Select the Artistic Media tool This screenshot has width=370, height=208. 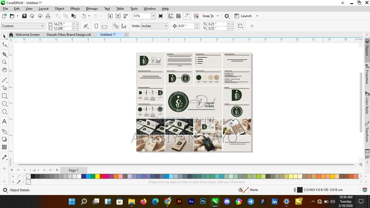click(4, 88)
